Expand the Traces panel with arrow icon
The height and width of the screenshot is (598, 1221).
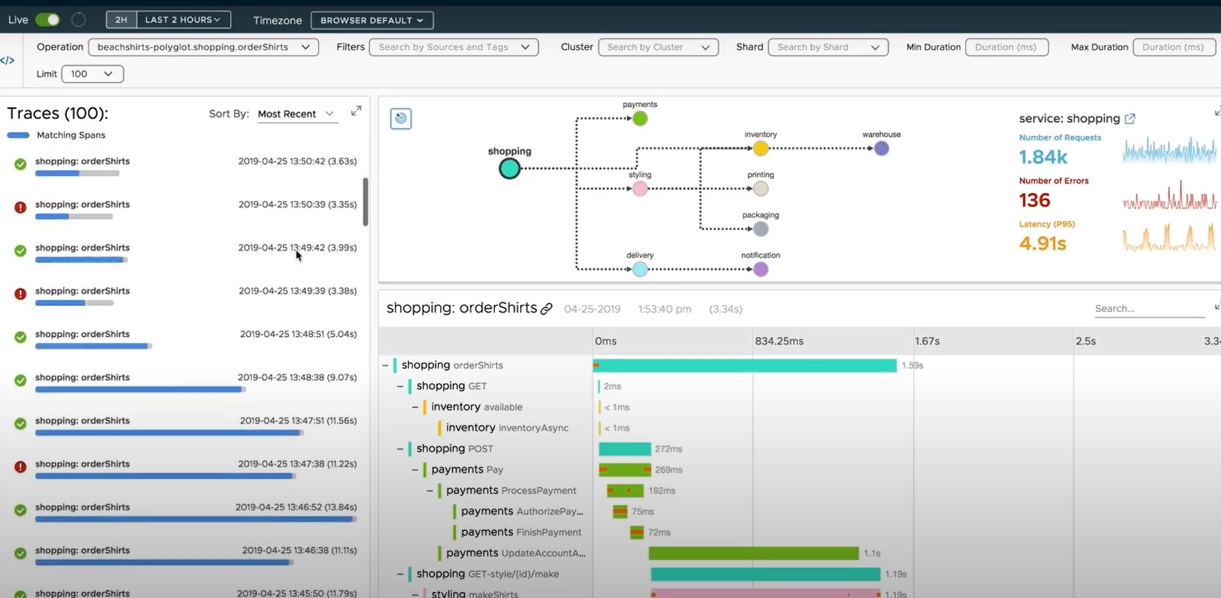pyautogui.click(x=356, y=111)
